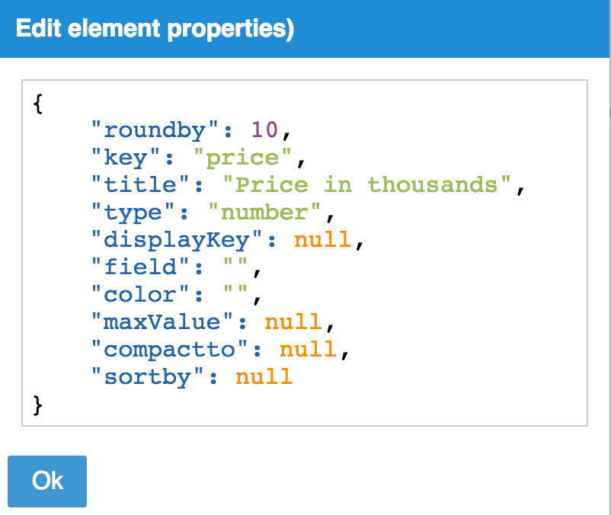The image size is (611, 515).
Task: Click the Ok button
Action: (47, 481)
